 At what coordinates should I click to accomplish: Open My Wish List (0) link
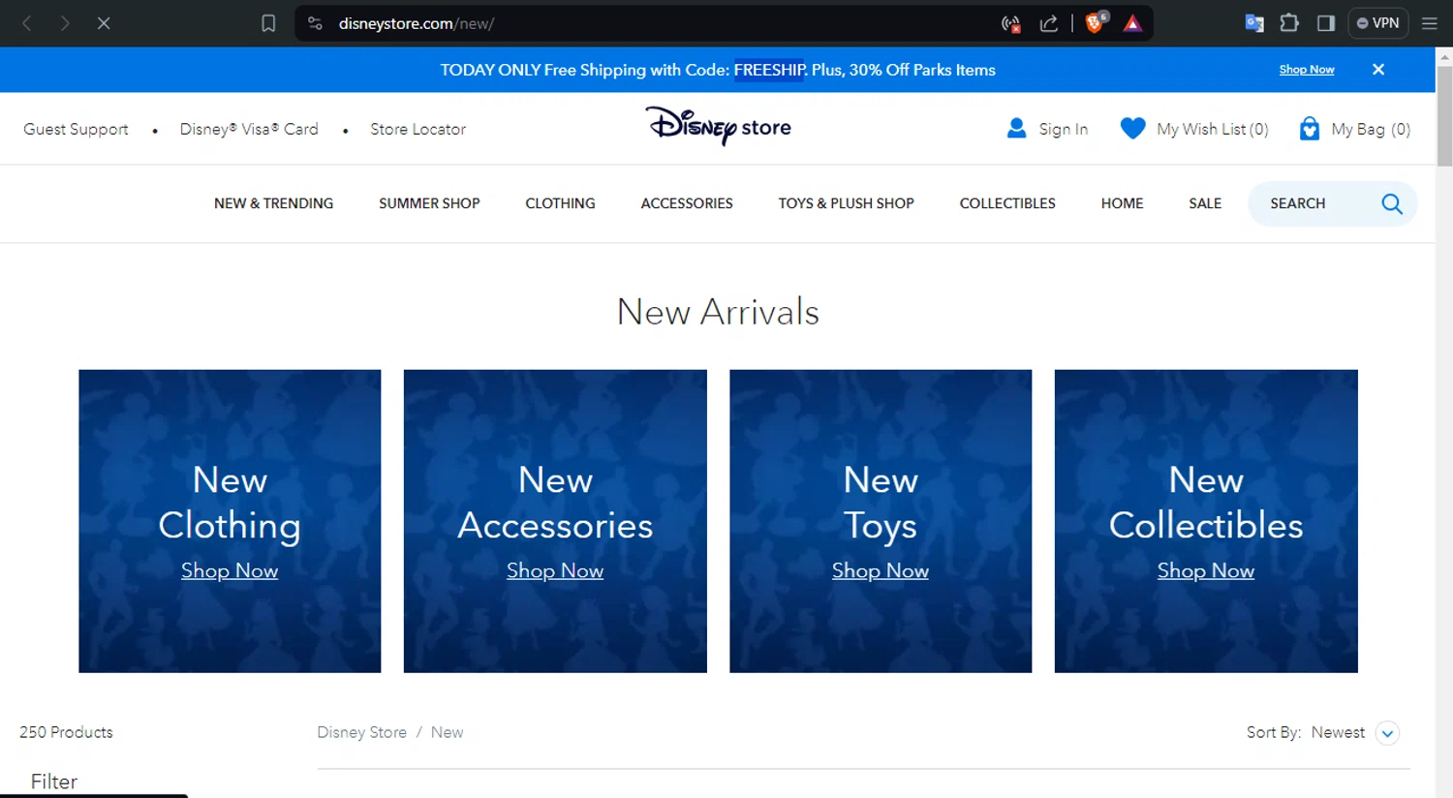[x=1212, y=129]
